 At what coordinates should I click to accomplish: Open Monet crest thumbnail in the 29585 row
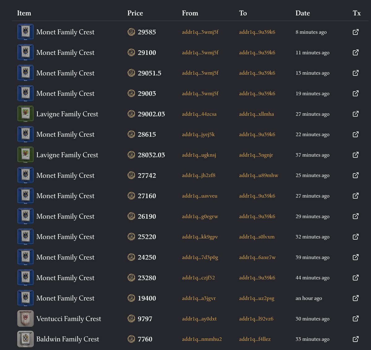(x=25, y=32)
